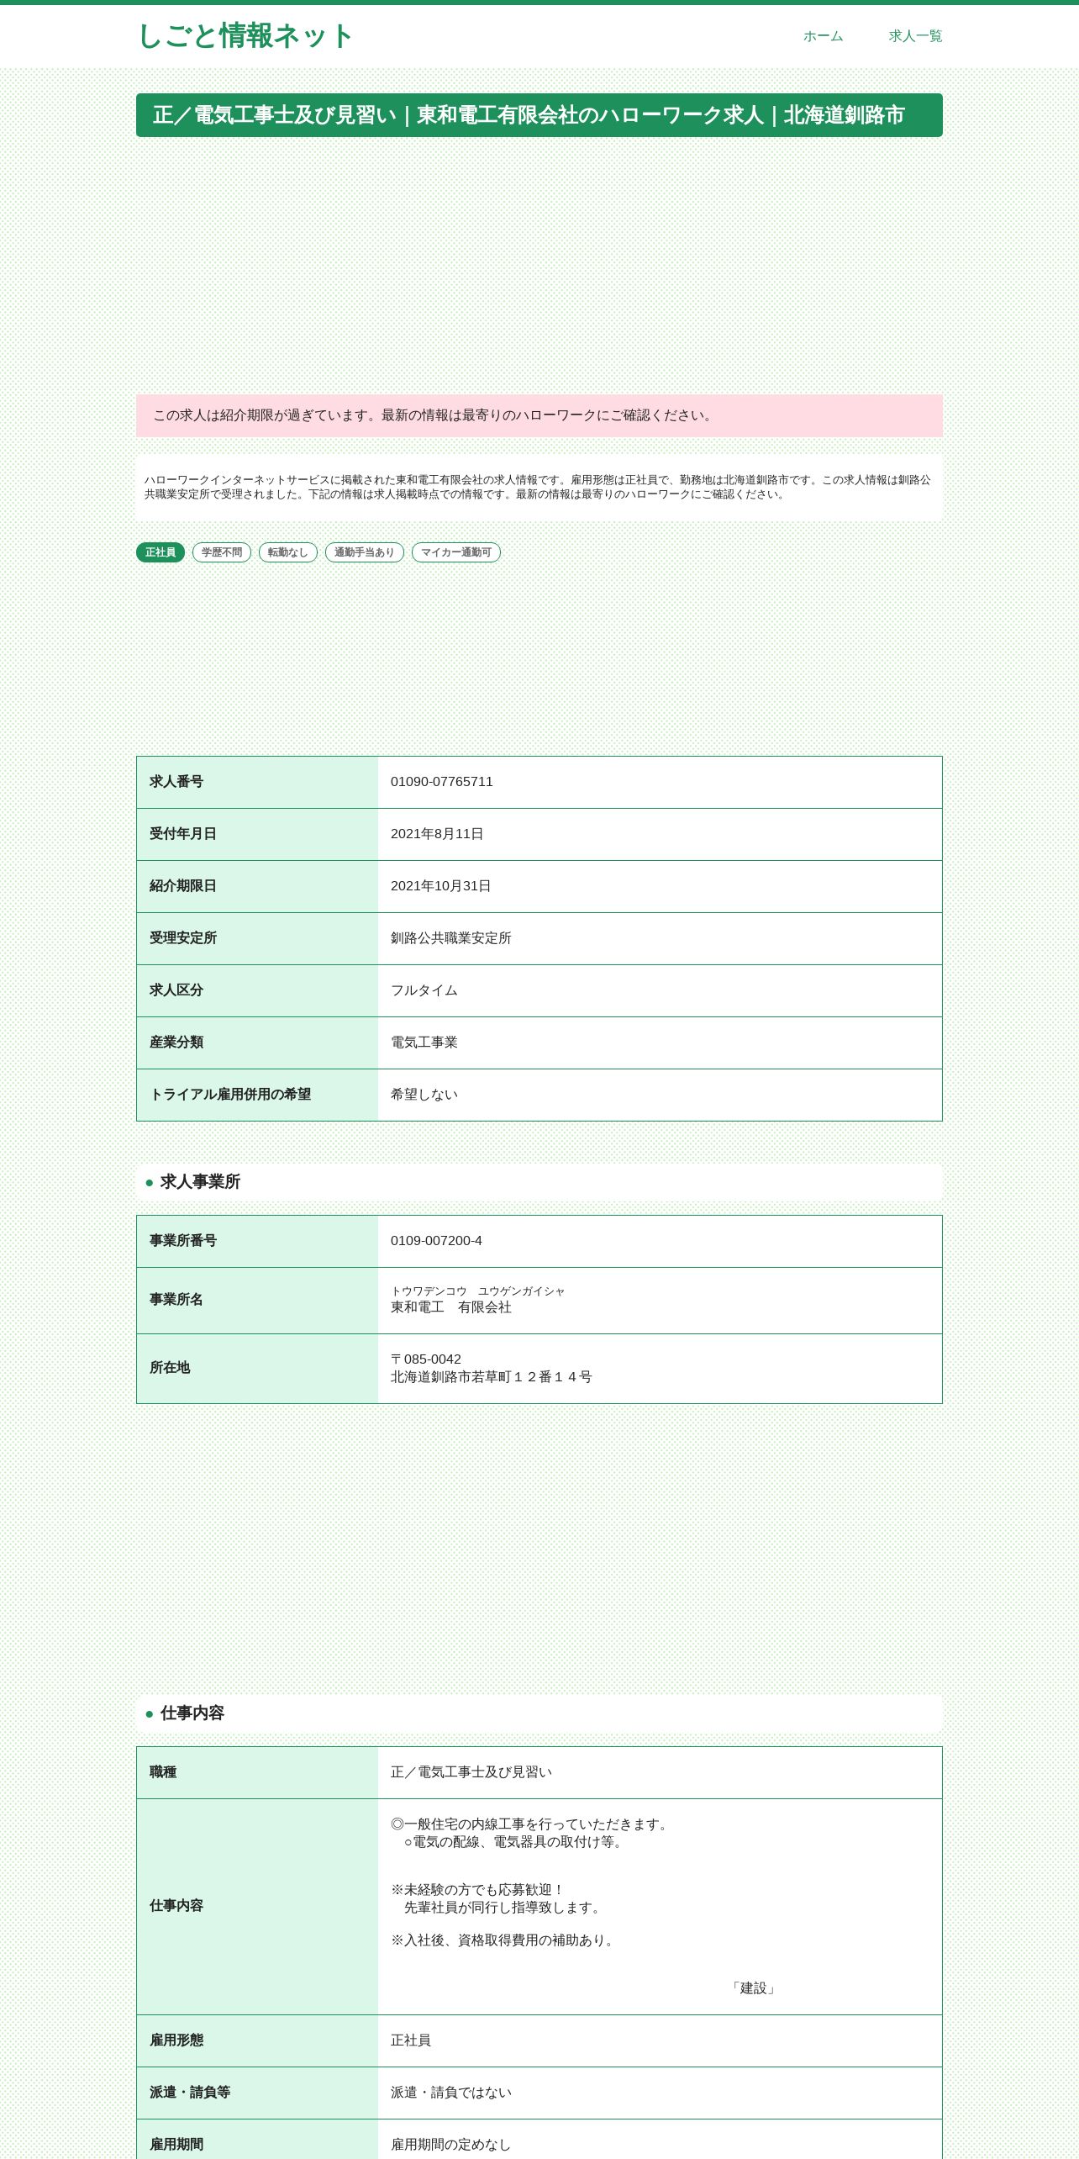Click the 求人区分 row label
The height and width of the screenshot is (2159, 1079).
(x=176, y=990)
